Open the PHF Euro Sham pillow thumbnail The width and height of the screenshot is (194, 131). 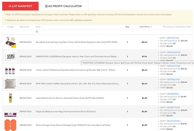pos(11,84)
